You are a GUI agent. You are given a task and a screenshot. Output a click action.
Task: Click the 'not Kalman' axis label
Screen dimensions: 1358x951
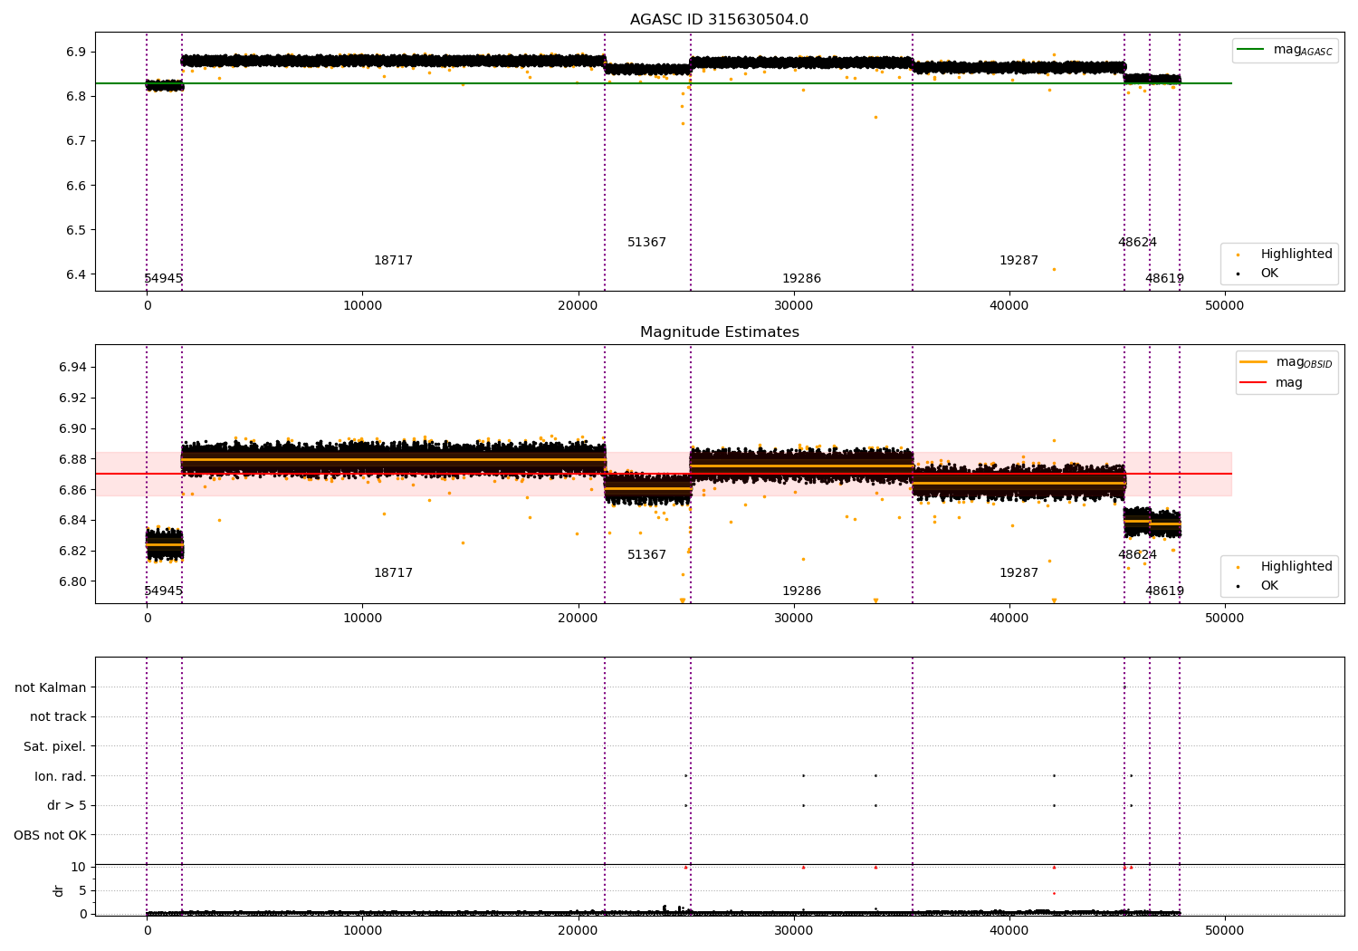(x=51, y=687)
